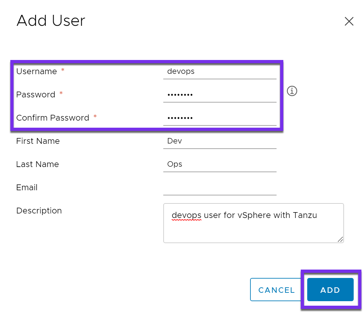Select the Username field containing devops
The width and height of the screenshot is (364, 316).
[x=220, y=72]
